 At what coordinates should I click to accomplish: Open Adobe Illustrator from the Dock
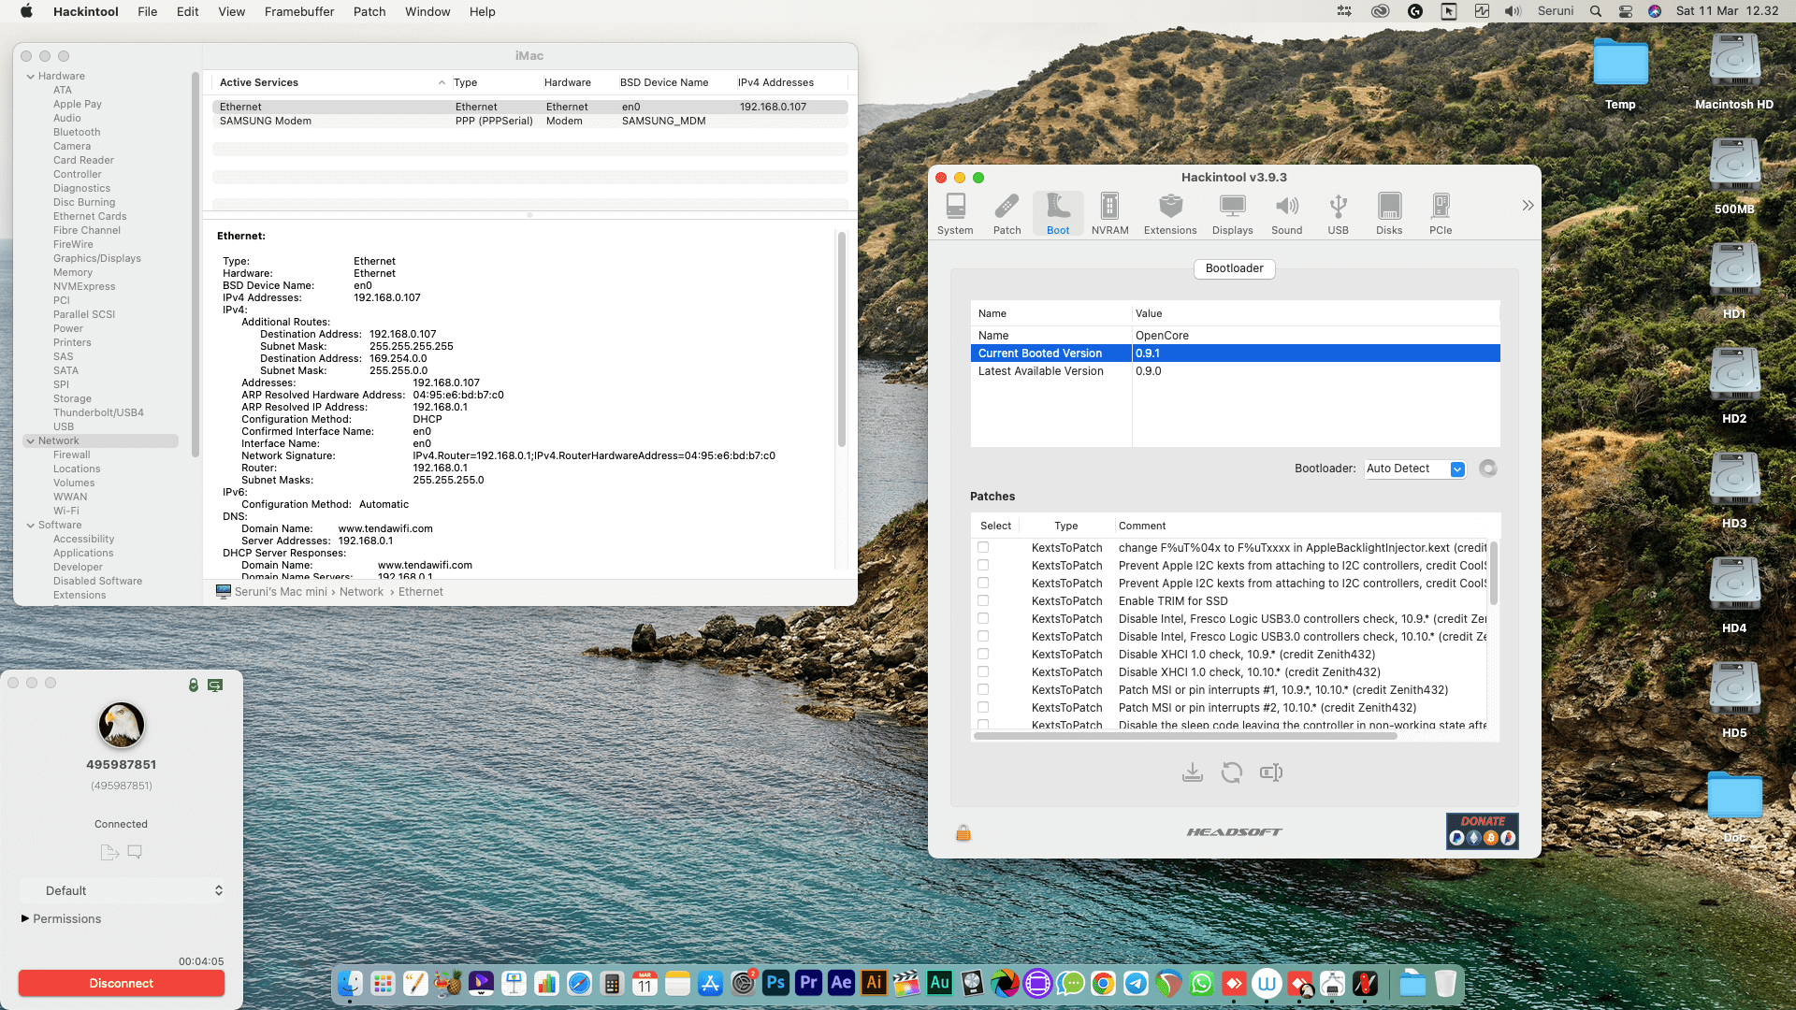(874, 983)
